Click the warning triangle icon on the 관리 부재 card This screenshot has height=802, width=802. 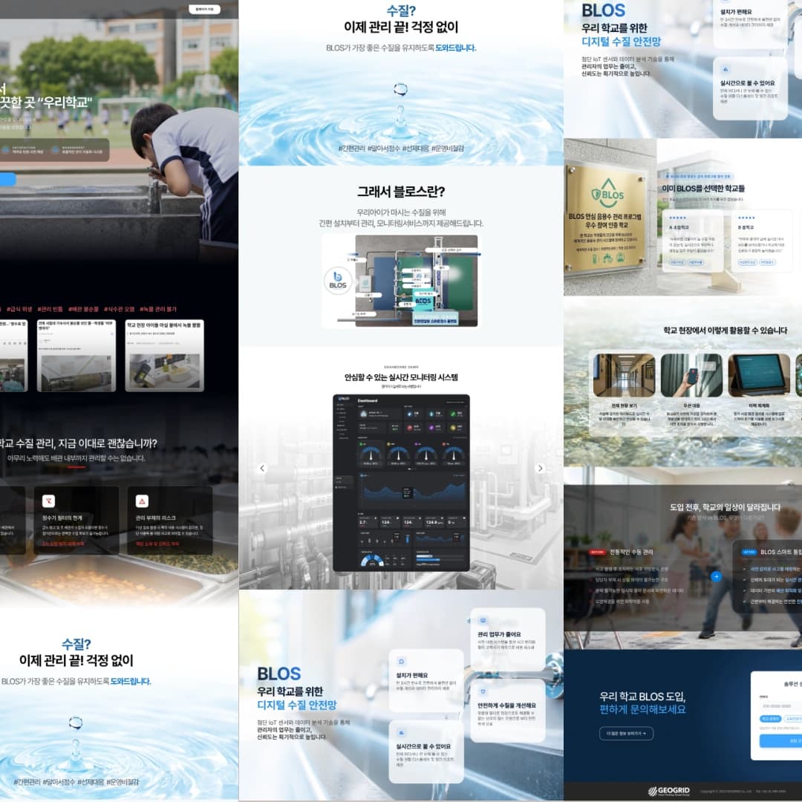point(142,501)
